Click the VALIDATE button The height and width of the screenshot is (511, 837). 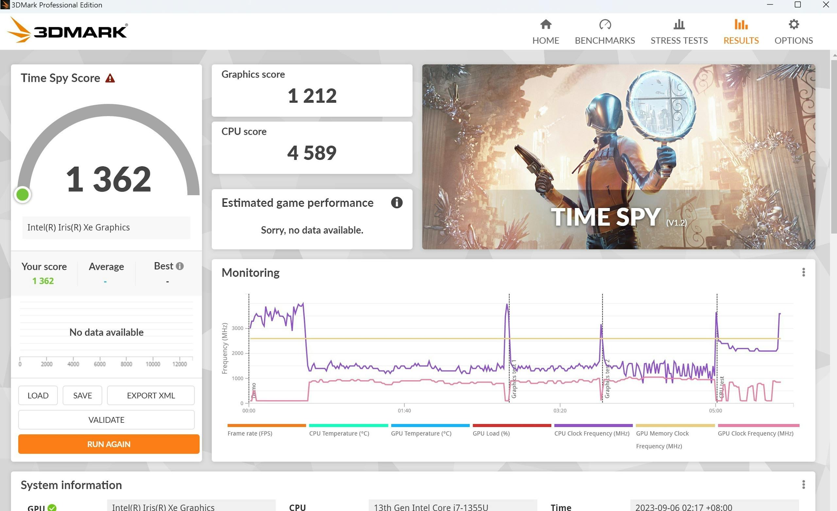tap(106, 420)
